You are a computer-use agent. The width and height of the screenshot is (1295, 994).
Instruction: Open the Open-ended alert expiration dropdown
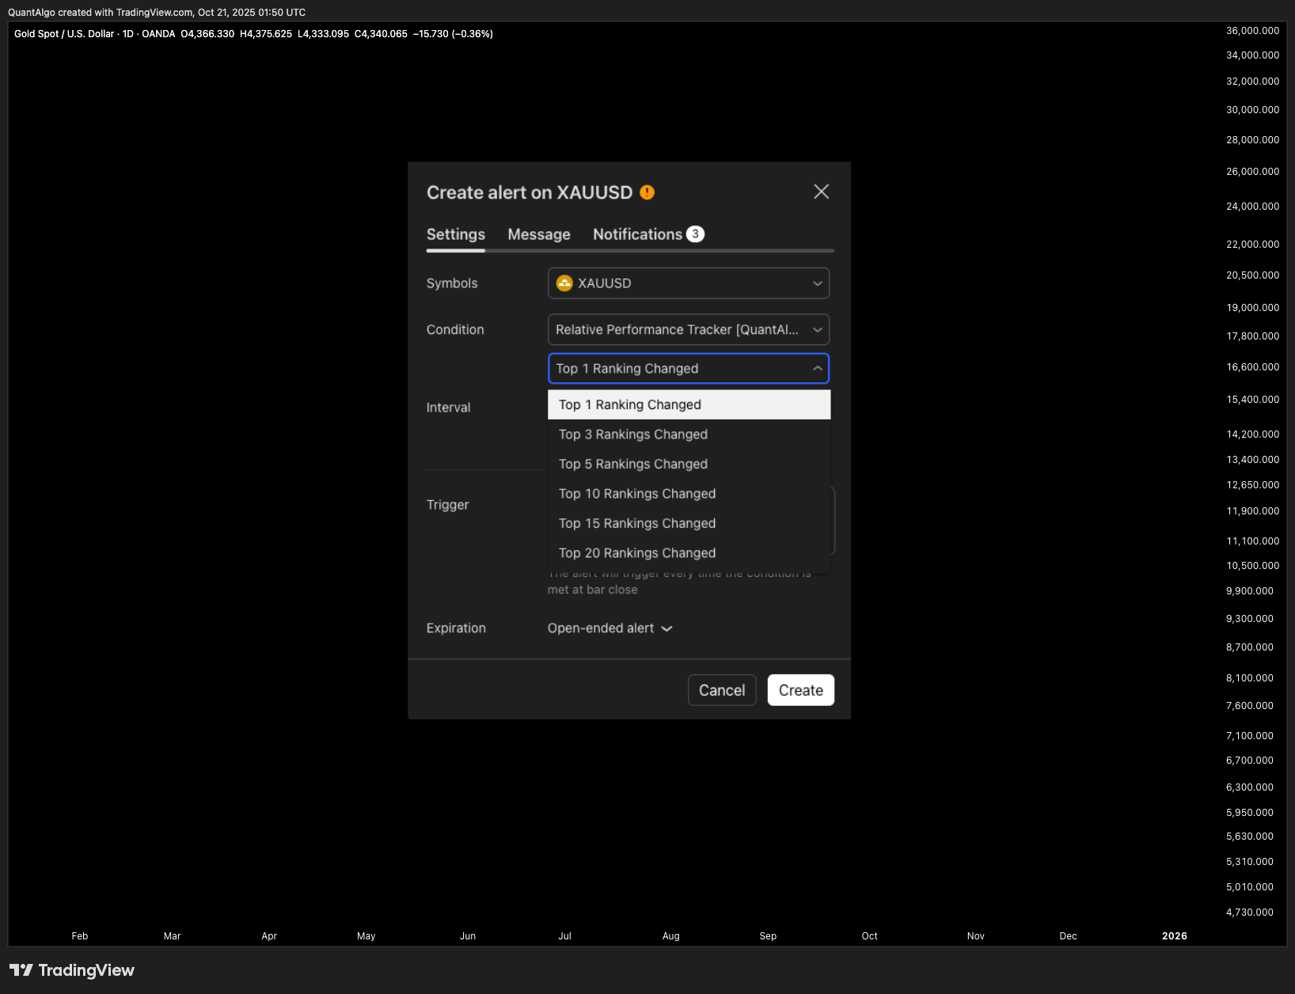[x=610, y=628]
